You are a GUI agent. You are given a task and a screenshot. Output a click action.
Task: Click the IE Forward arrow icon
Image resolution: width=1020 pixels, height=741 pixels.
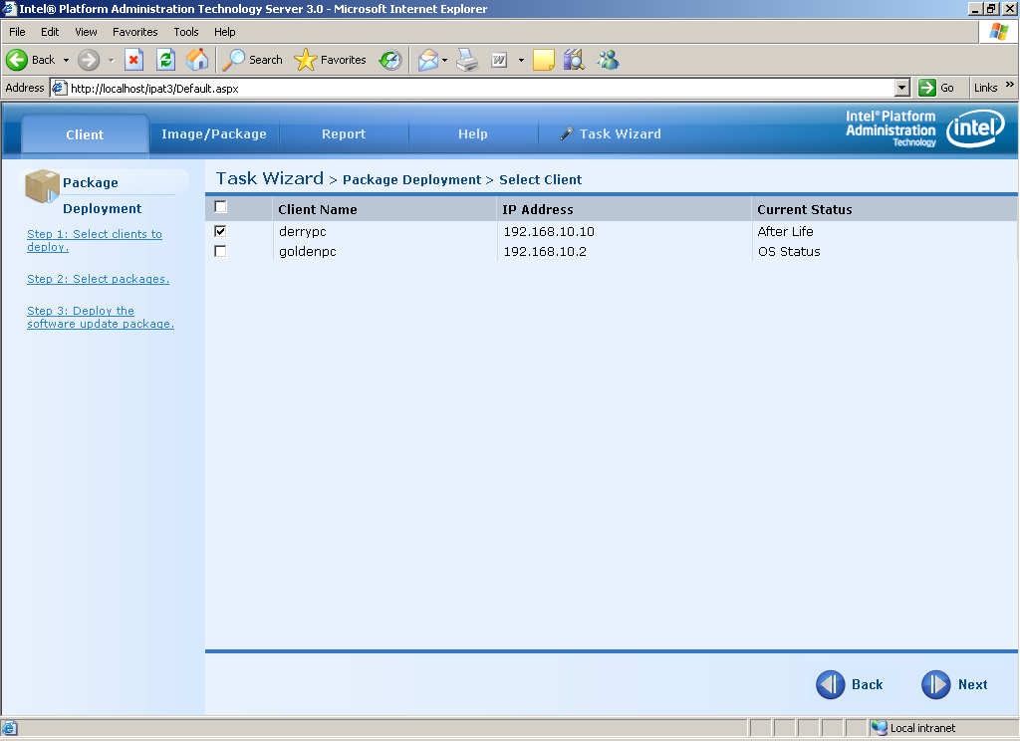point(89,60)
